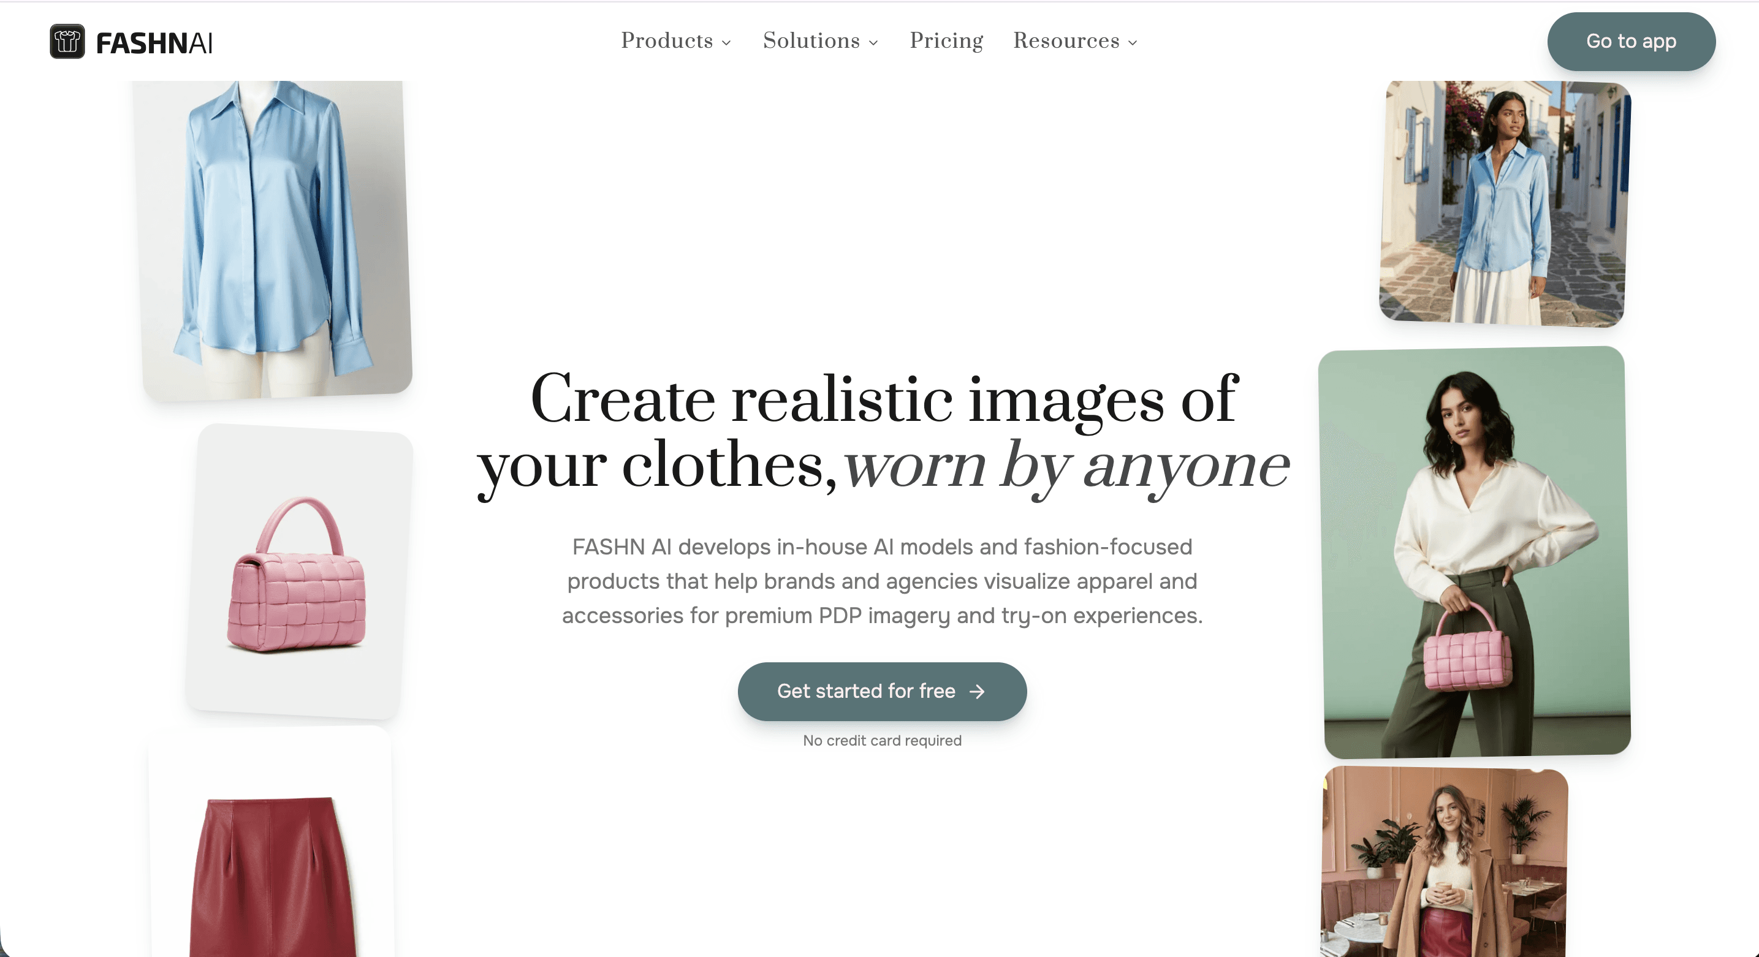Go to the Pricing page
Viewport: 1759px width, 957px height.
coord(946,41)
